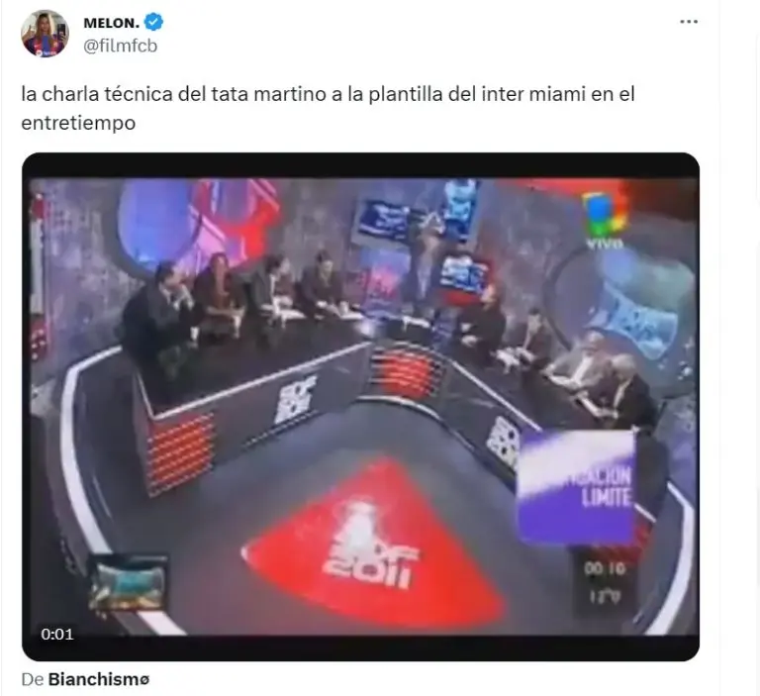Click the 0:01 video timestamp
Screen dimensions: 760x696
coord(57,634)
